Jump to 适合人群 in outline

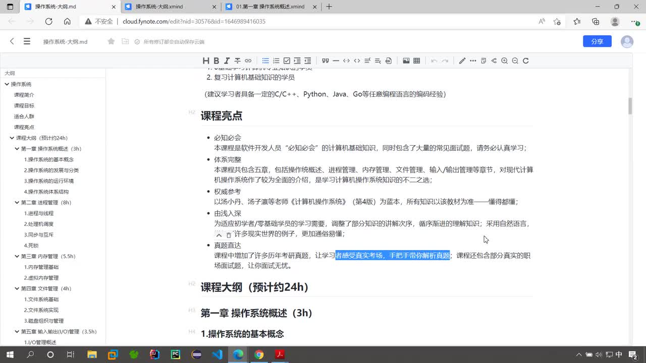click(x=24, y=116)
